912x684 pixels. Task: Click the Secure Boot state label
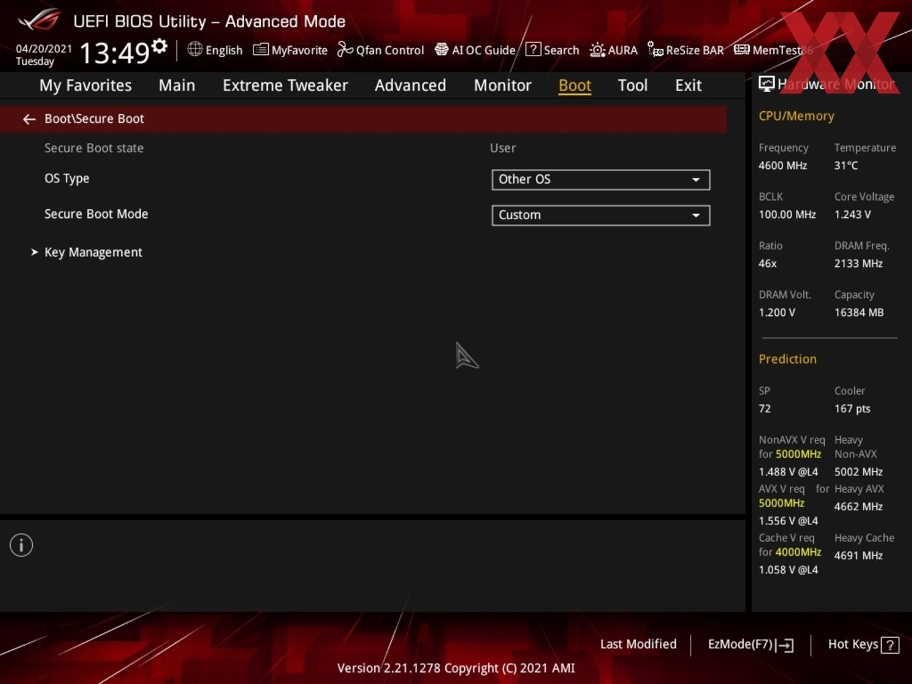[94, 148]
